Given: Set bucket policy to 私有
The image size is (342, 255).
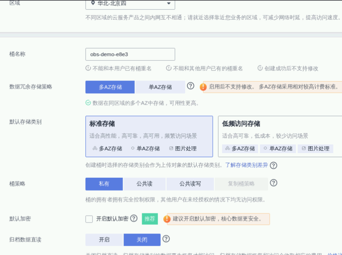Looking at the screenshot, I should click(x=104, y=184).
